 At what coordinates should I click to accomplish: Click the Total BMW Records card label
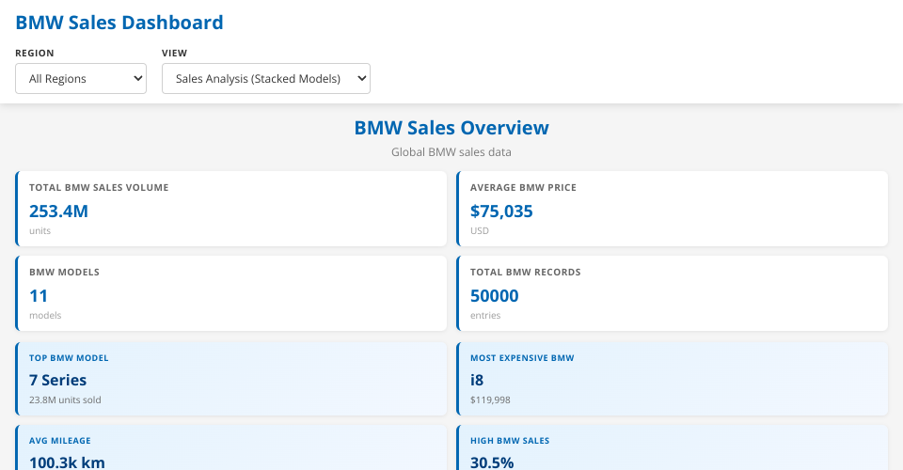(525, 273)
